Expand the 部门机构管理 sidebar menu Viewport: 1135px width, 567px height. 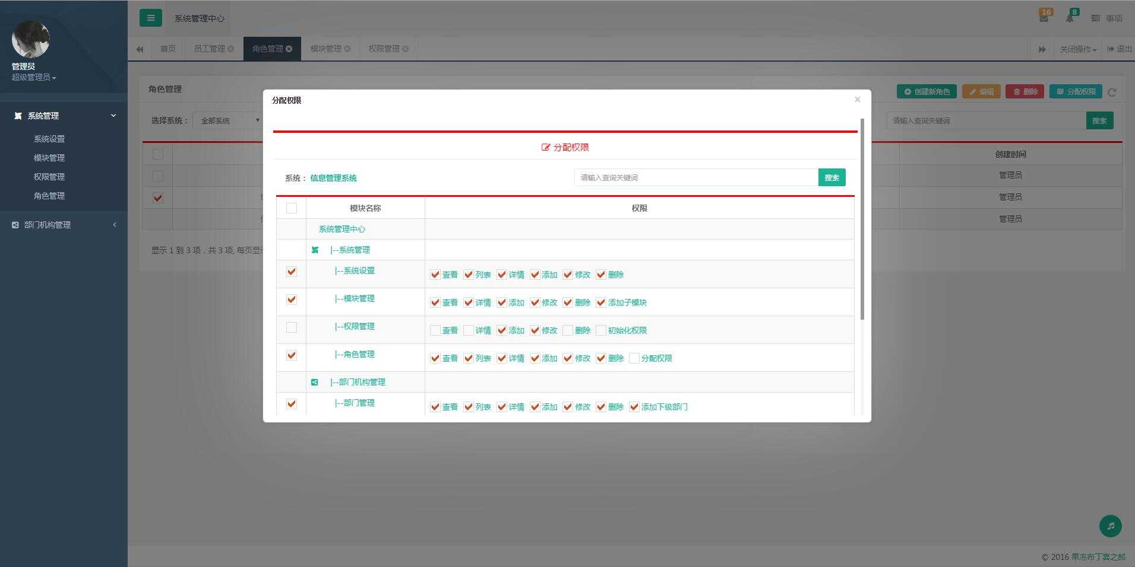[x=64, y=225]
